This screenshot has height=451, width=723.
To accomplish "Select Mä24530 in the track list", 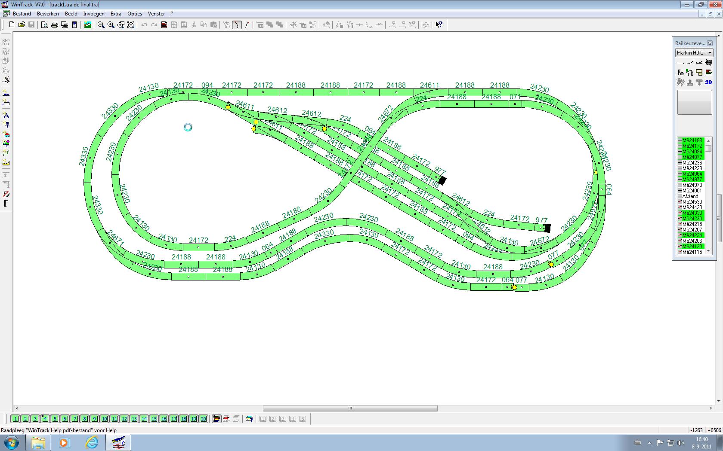I will pyautogui.click(x=691, y=202).
